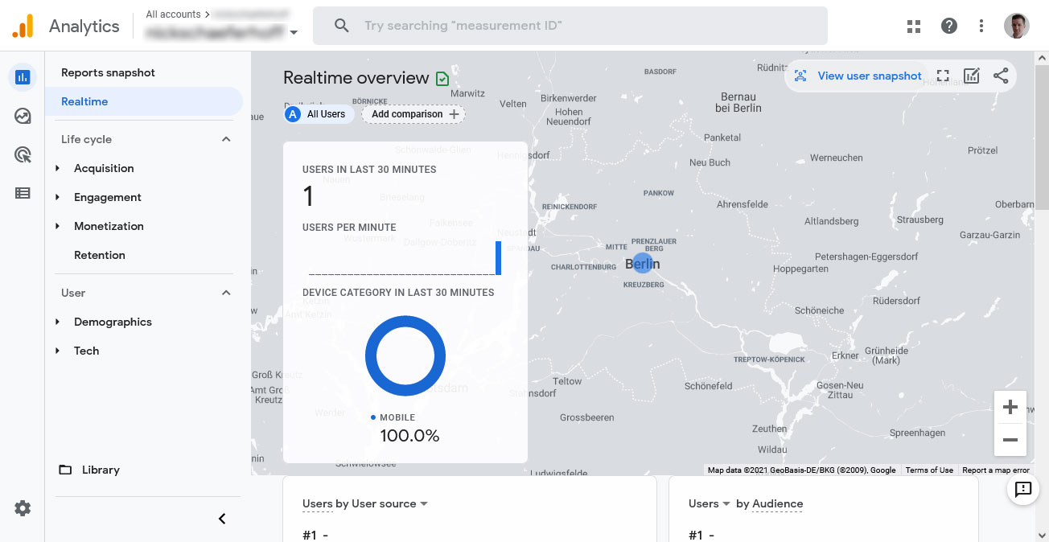1049x542 pixels.
Task: Expand the Acquisition tree arrow
Action: pyautogui.click(x=57, y=168)
